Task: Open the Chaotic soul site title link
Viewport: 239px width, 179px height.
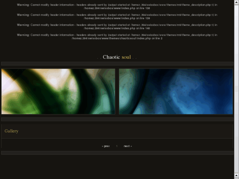Action: pyautogui.click(x=117, y=57)
